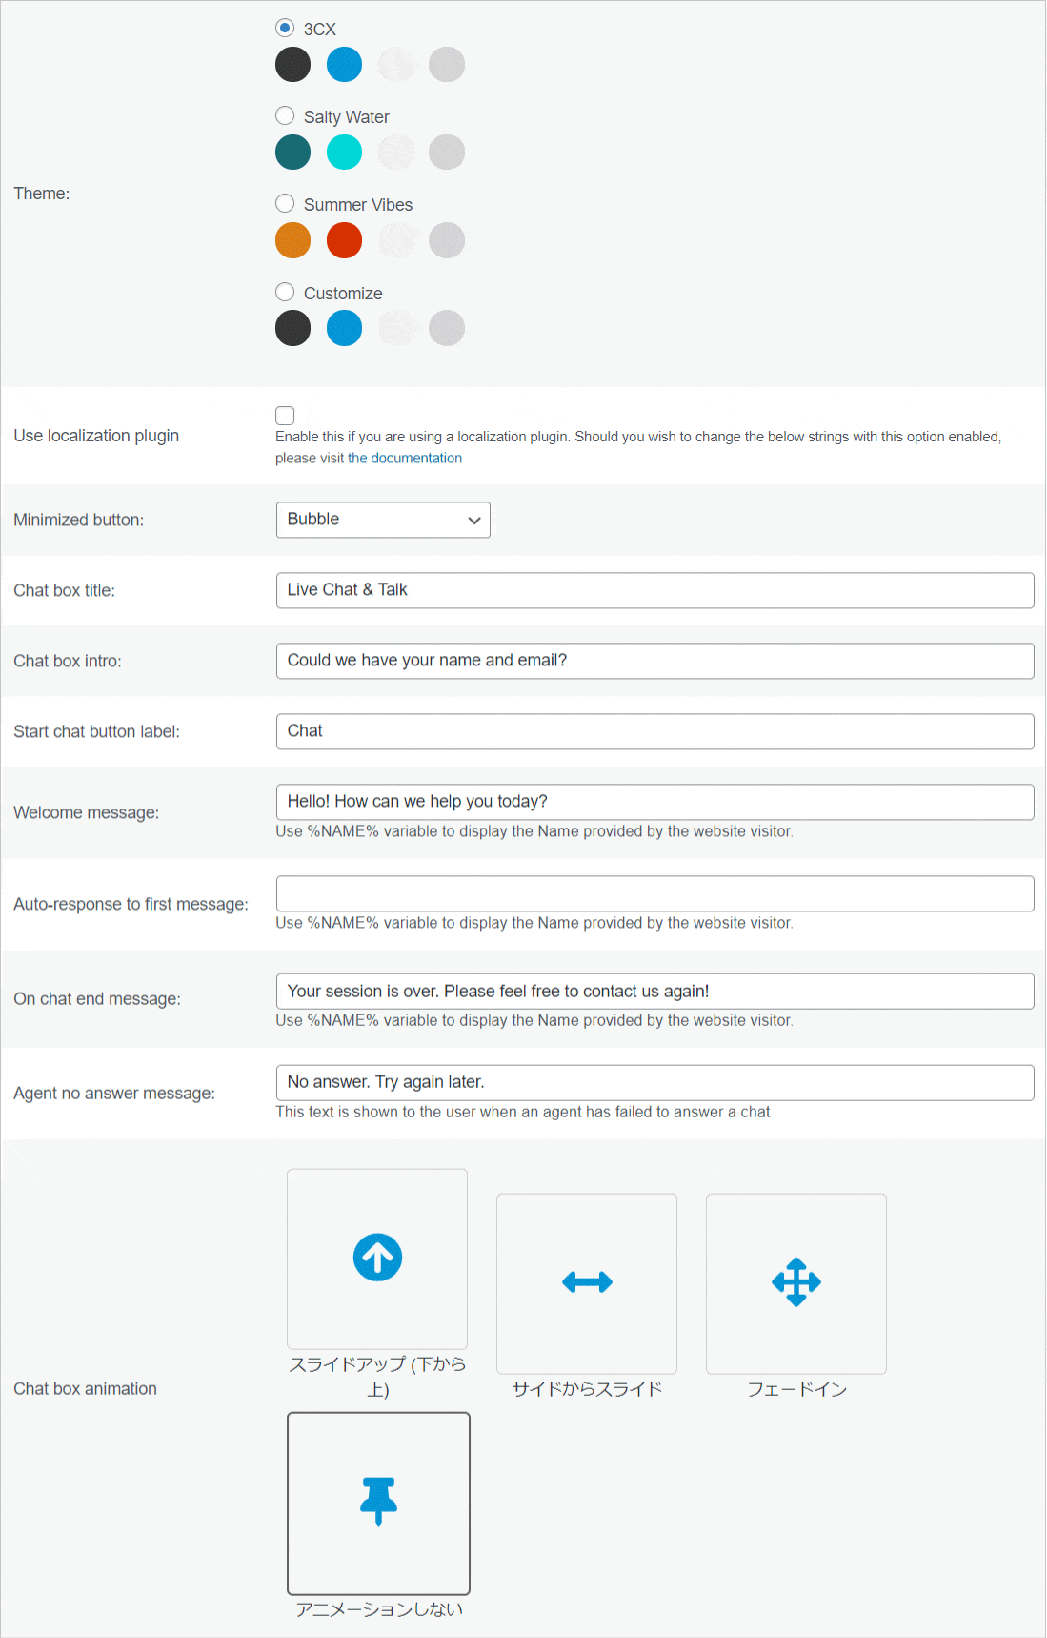Choose the Customize theme option

pyautogui.click(x=285, y=292)
